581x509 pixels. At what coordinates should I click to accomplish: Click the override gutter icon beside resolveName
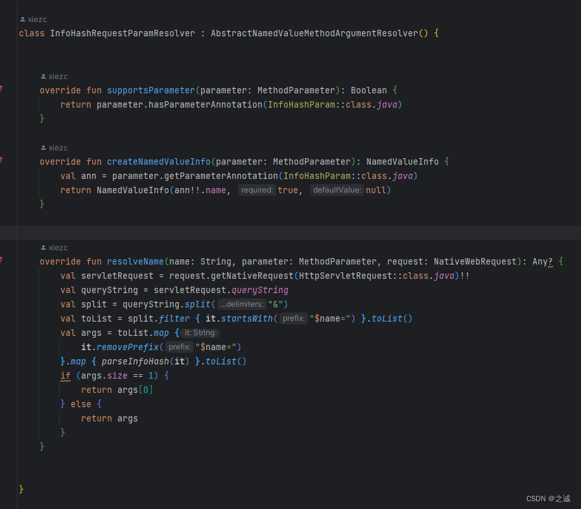[1, 259]
